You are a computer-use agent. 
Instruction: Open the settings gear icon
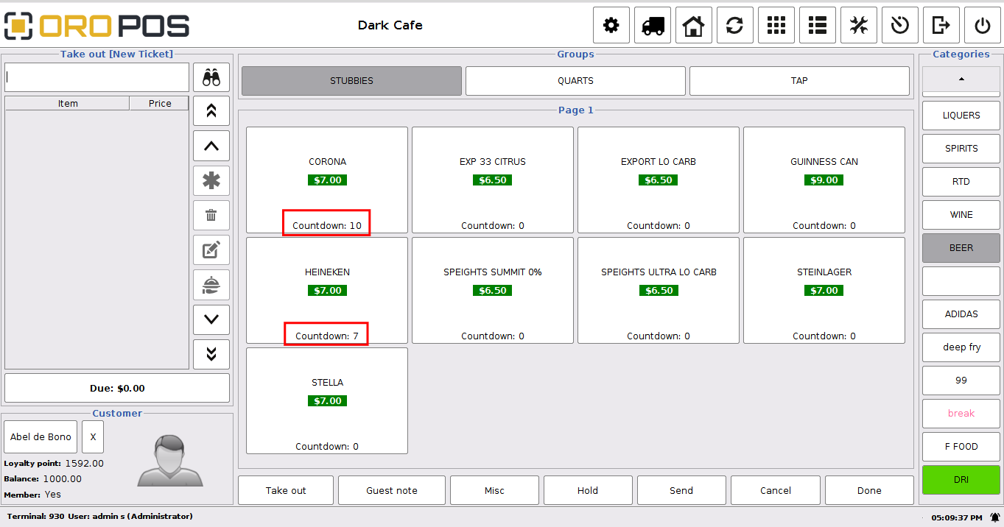coord(611,26)
